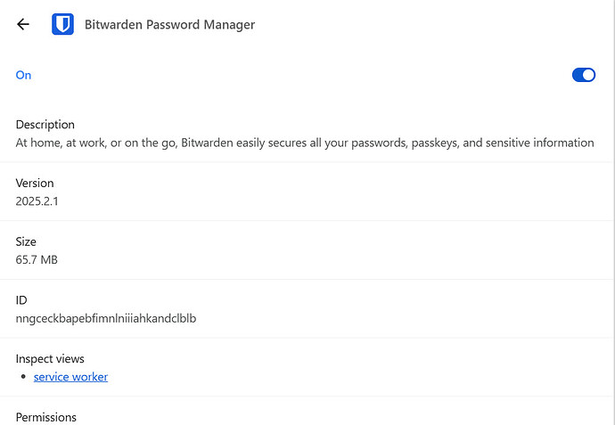Click the blue "On" status label
Viewport: 615px width, 425px height.
(23, 75)
